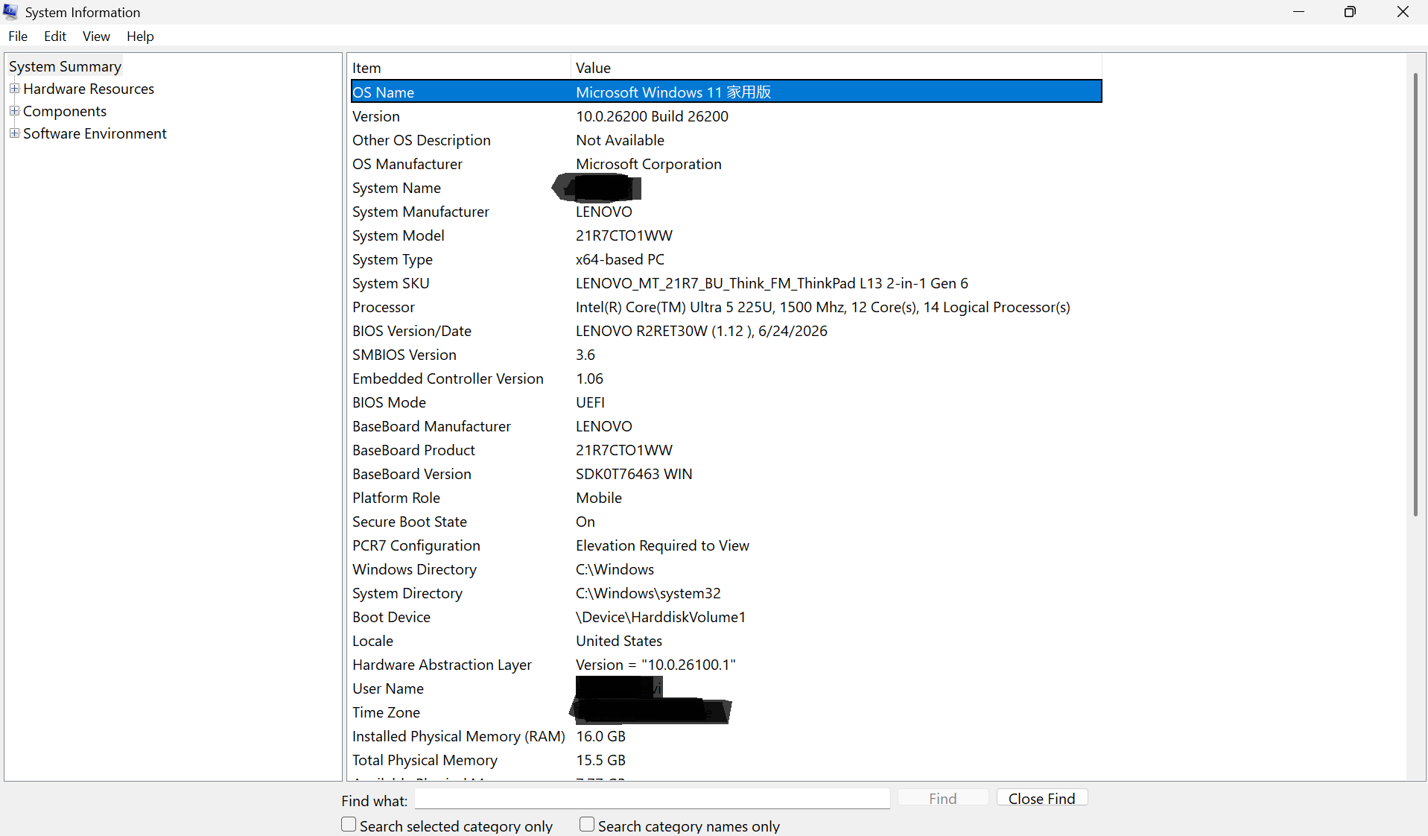This screenshot has height=836, width=1428.
Task: Select the OS Name row
Action: pos(726,92)
